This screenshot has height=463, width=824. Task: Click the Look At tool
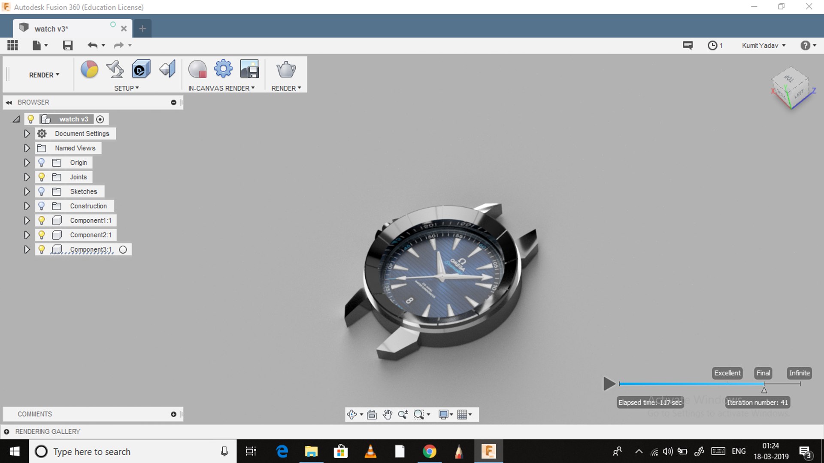372,414
